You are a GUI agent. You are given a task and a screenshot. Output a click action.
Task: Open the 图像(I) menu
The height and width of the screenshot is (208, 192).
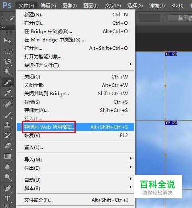pyautogui.click(x=70, y=6)
